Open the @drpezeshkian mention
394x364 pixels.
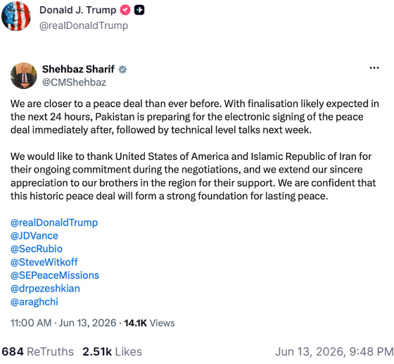(45, 289)
